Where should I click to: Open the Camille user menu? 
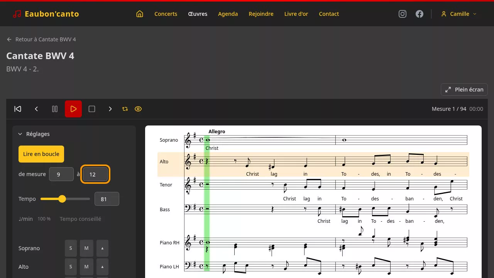coord(459,14)
